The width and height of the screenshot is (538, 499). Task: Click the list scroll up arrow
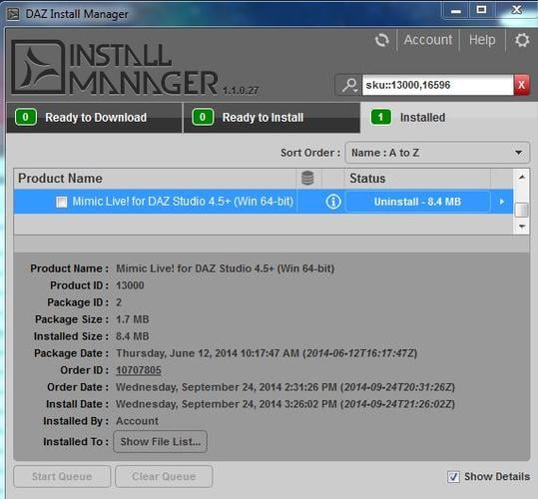(x=522, y=178)
